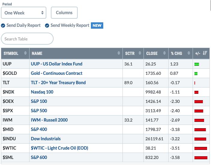
Task: Open the Period dropdown set to One Week
Action: [23, 13]
